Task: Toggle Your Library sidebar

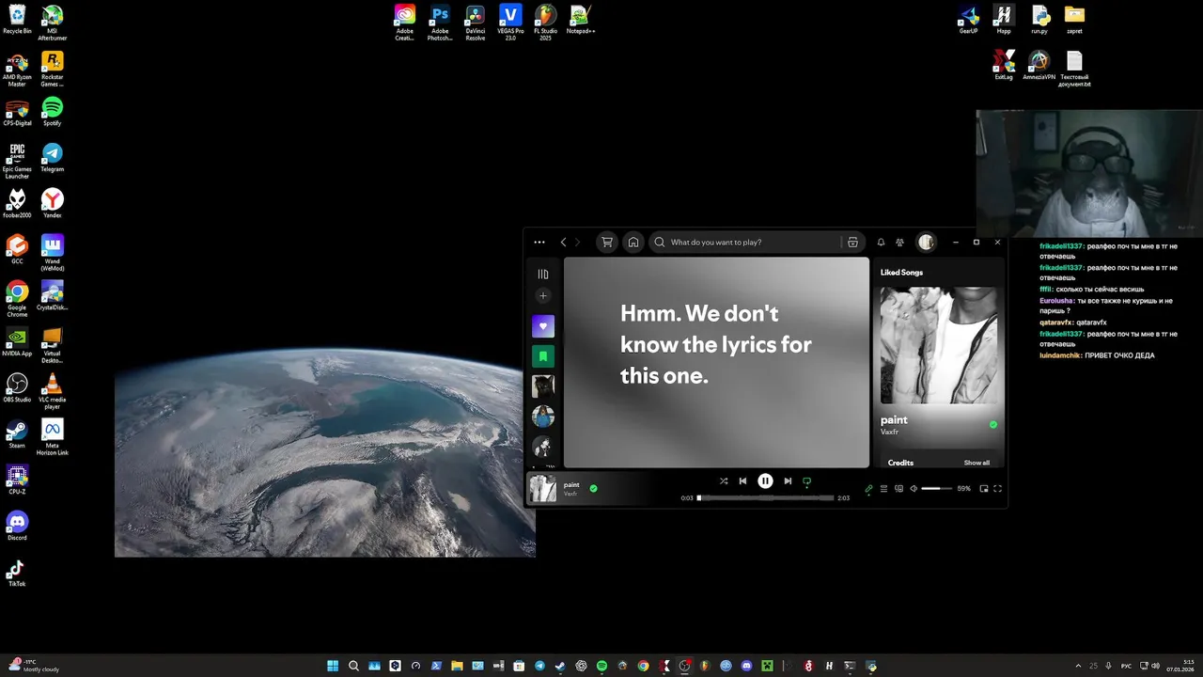Action: point(543,274)
